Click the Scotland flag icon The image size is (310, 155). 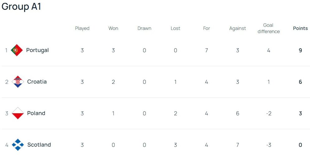[x=18, y=145]
